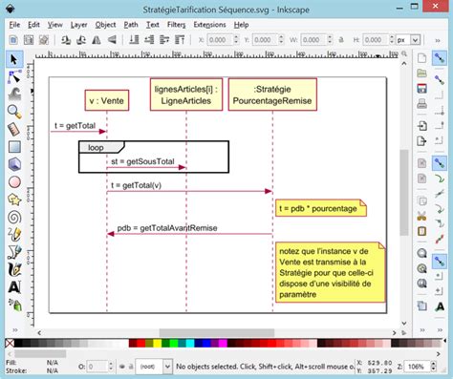The image size is (453, 379).
Task: Click the Import file icon
Action: [421, 126]
